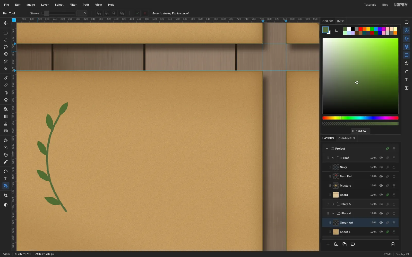This screenshot has height=257, width=412.
Task: Confirm the path stroke with checkmark
Action: (x=137, y=13)
